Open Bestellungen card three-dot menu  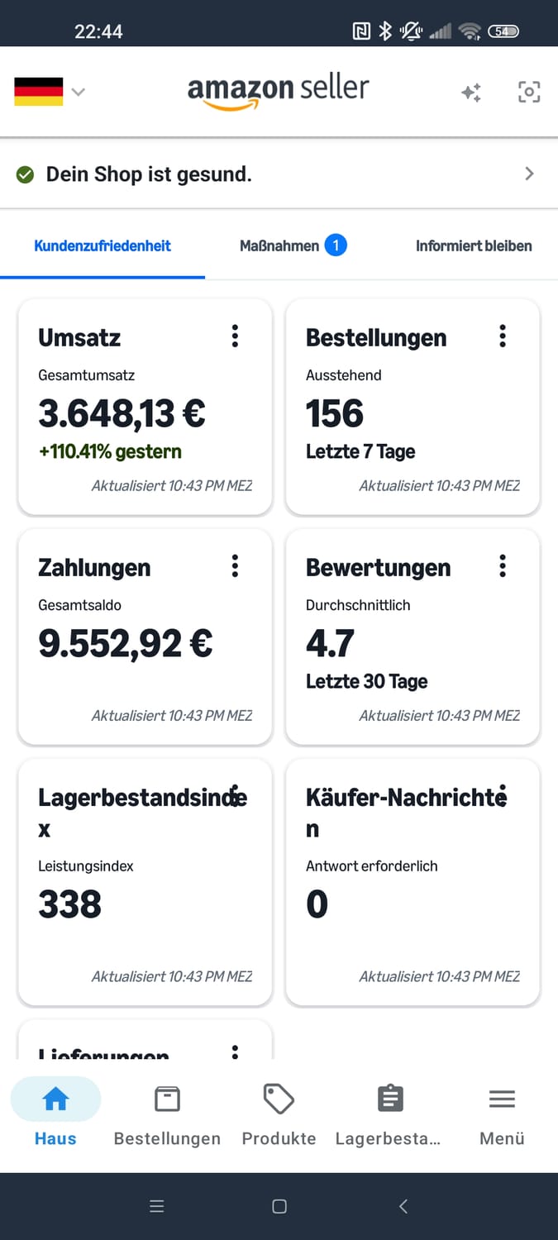(x=503, y=336)
